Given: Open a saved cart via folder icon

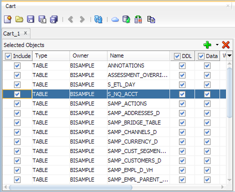Looking at the screenshot, I should click(19, 19).
